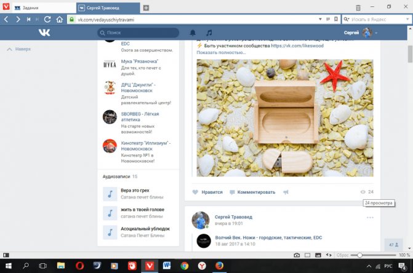413x273 pixels.
Task: Like the post with Нравится
Action: pyautogui.click(x=207, y=192)
